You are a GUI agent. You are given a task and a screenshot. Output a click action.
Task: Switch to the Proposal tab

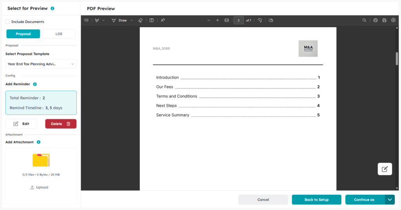23,34
